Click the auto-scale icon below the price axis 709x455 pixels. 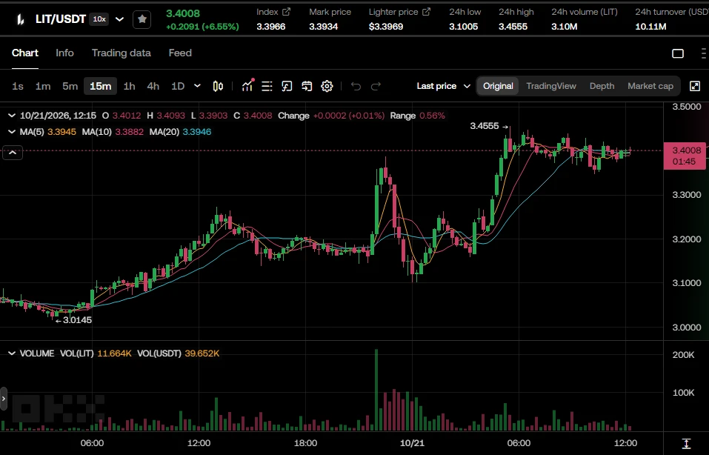tap(686, 443)
